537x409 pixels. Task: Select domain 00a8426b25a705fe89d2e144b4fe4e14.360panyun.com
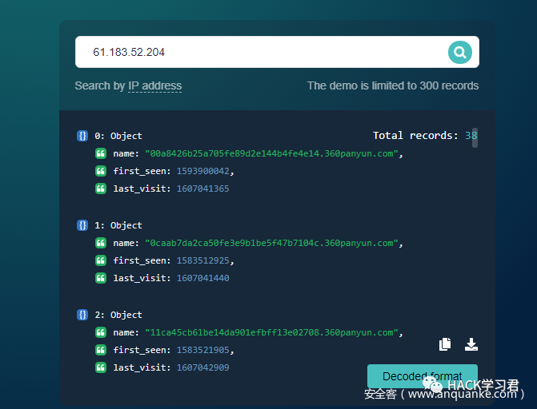(x=271, y=153)
